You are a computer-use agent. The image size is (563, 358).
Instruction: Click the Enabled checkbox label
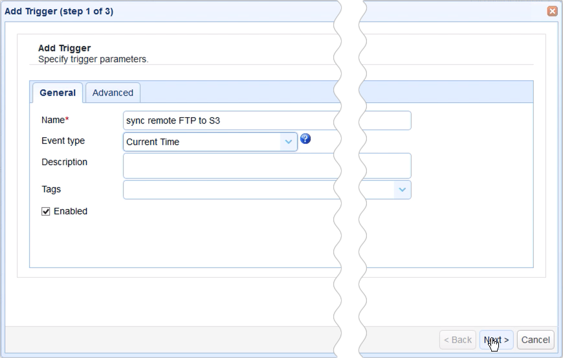coord(71,211)
